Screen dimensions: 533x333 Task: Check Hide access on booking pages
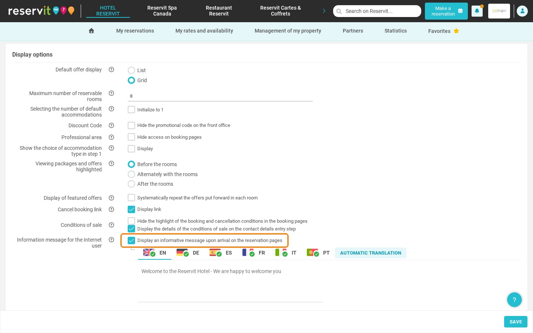coord(131,137)
